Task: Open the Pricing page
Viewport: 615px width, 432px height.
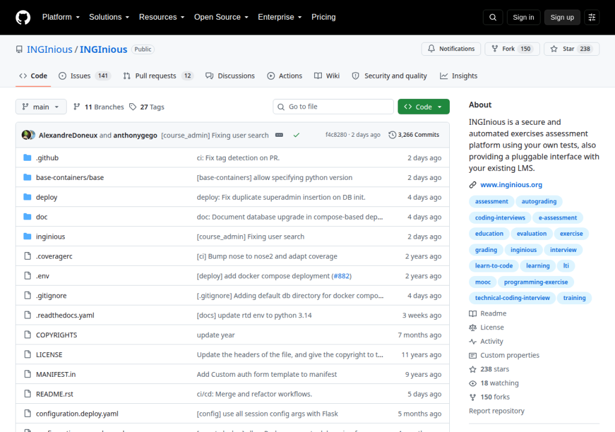Action: coord(324,17)
